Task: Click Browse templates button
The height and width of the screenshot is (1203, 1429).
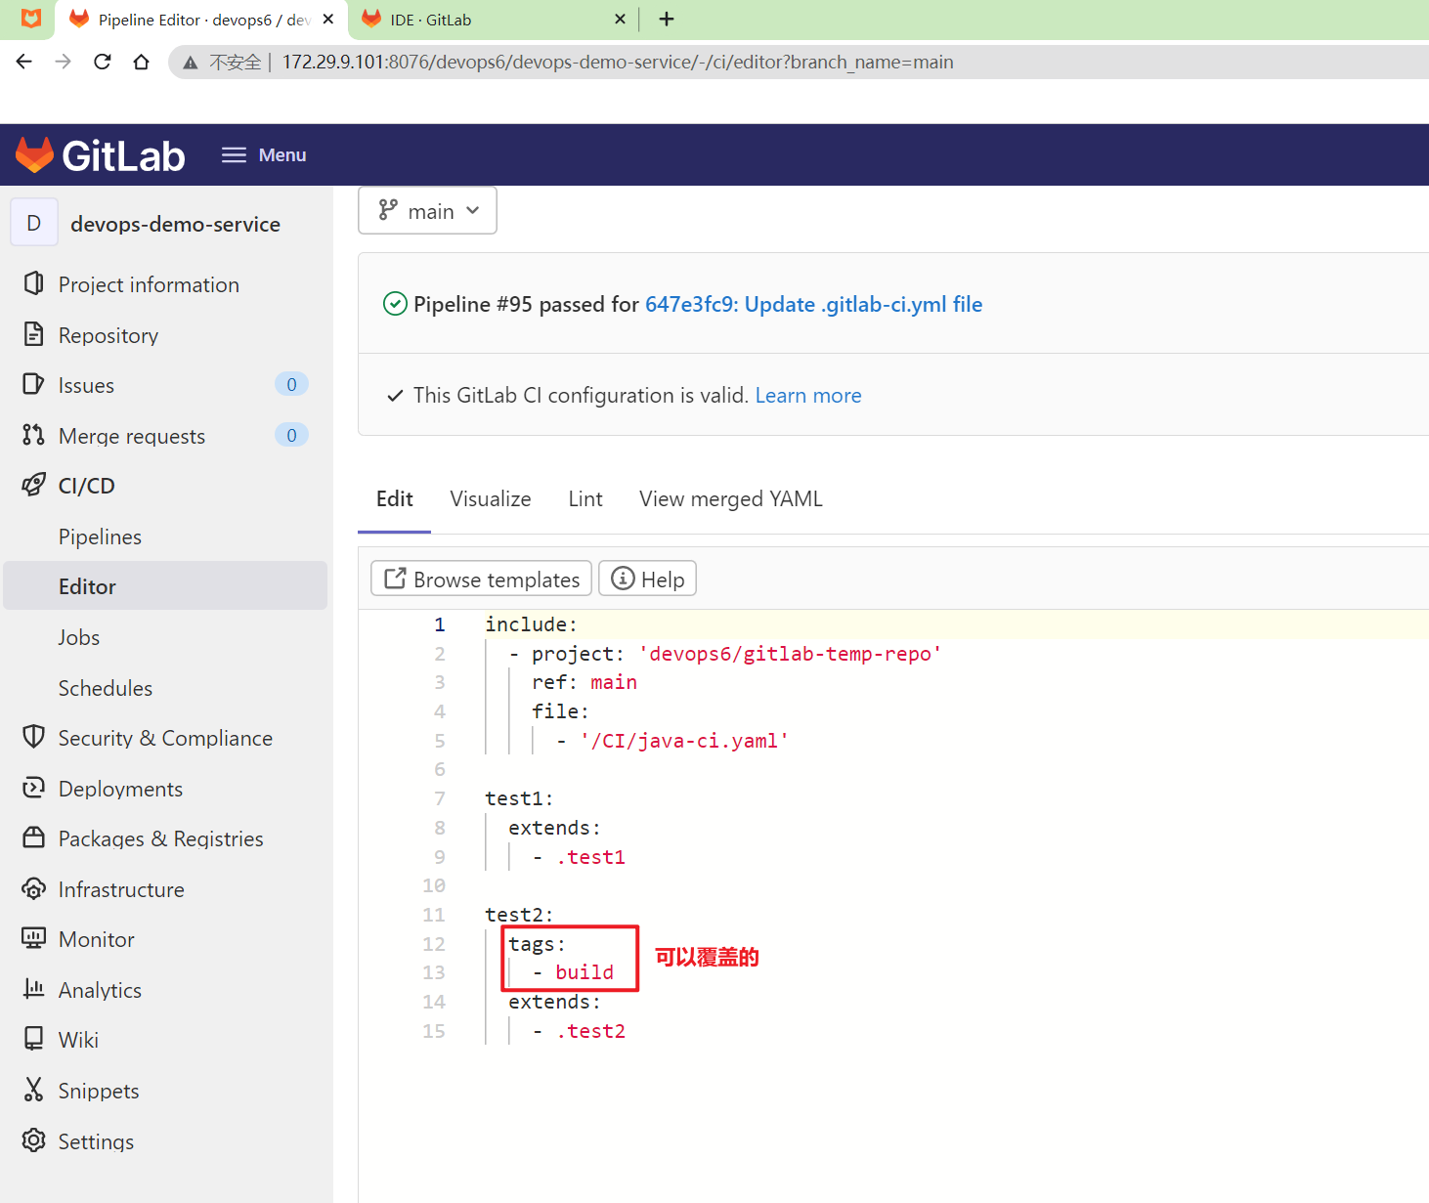Action: tap(481, 579)
